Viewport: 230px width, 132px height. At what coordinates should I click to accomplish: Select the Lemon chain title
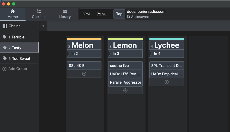[125, 45]
